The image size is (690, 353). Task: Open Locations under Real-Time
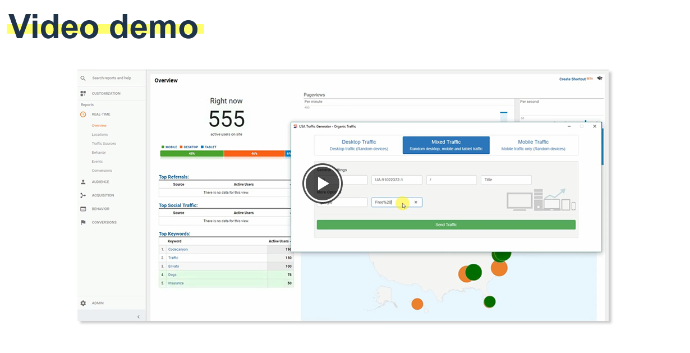pos(100,135)
